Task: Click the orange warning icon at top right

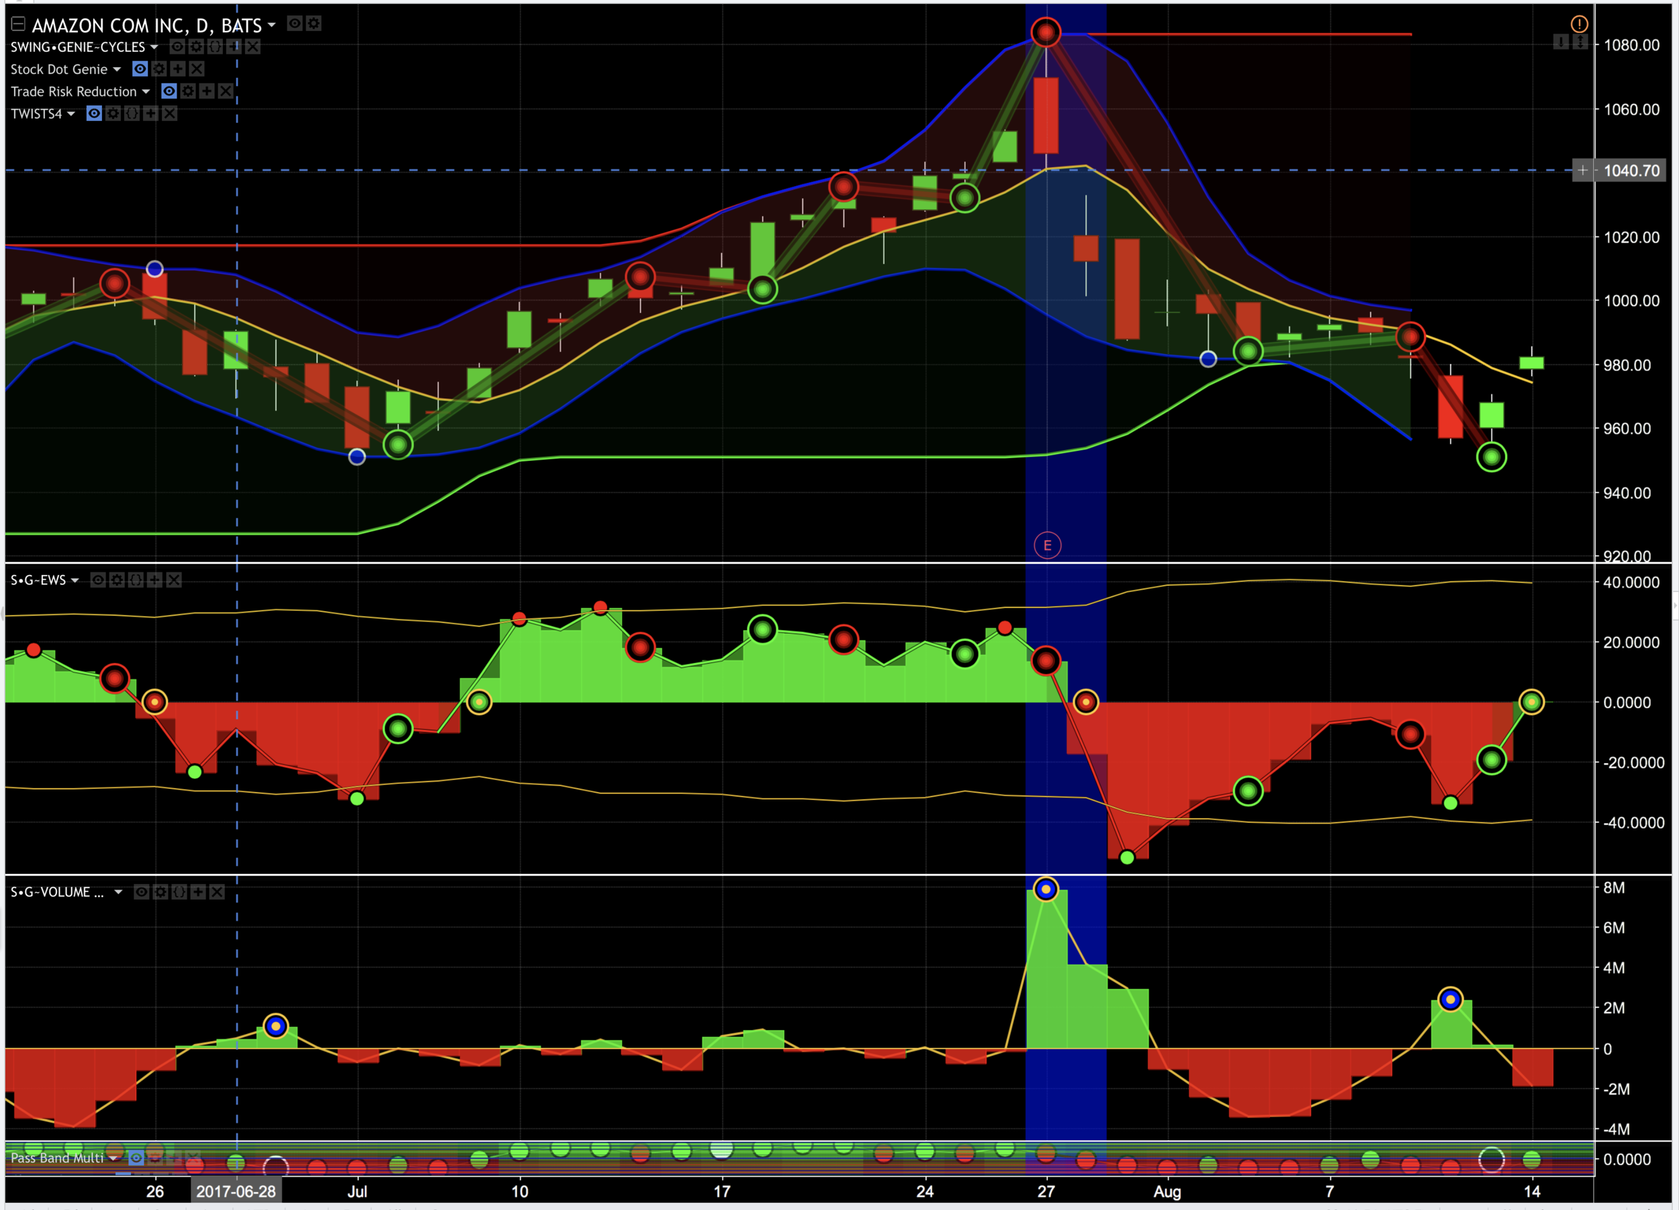Action: coord(1579,24)
